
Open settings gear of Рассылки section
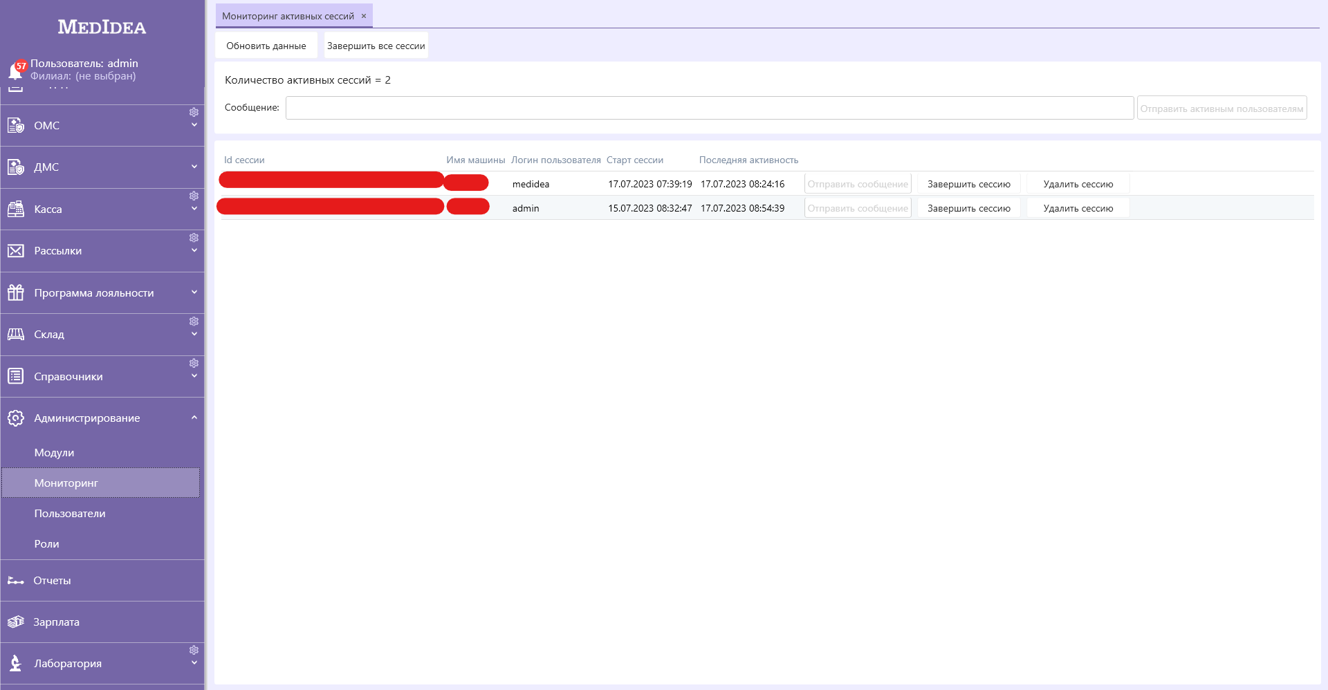click(194, 237)
